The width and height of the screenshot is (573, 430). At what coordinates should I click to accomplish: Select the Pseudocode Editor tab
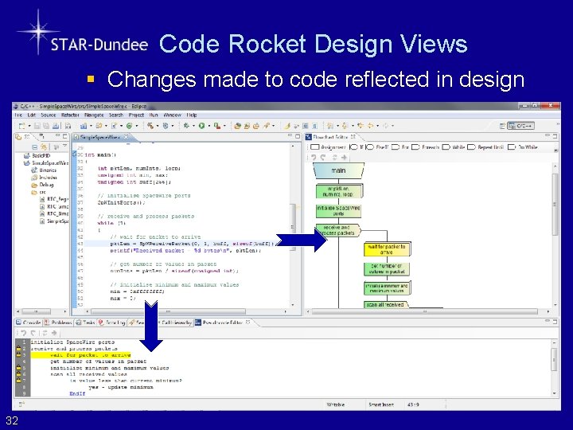pos(222,322)
